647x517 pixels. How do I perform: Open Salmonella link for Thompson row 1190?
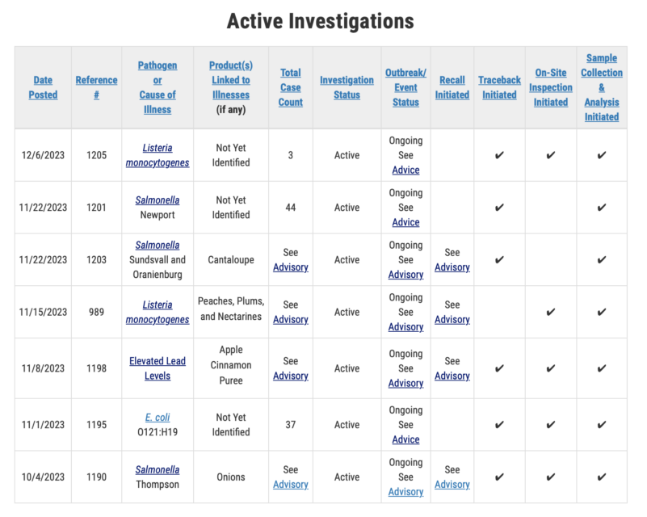(x=158, y=469)
